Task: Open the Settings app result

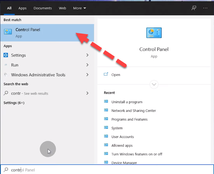Action: 47,55
